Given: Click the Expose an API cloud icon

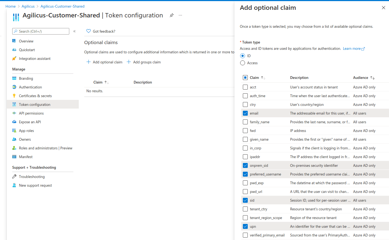Looking at the screenshot, I should pyautogui.click(x=14, y=122).
